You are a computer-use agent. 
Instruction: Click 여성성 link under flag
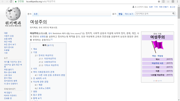point(160,56)
